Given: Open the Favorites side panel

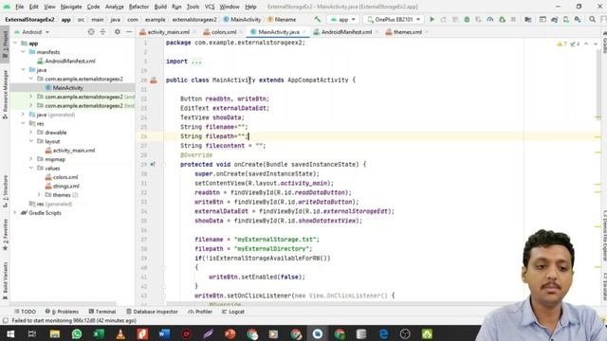Looking at the screenshot, I should (x=5, y=234).
